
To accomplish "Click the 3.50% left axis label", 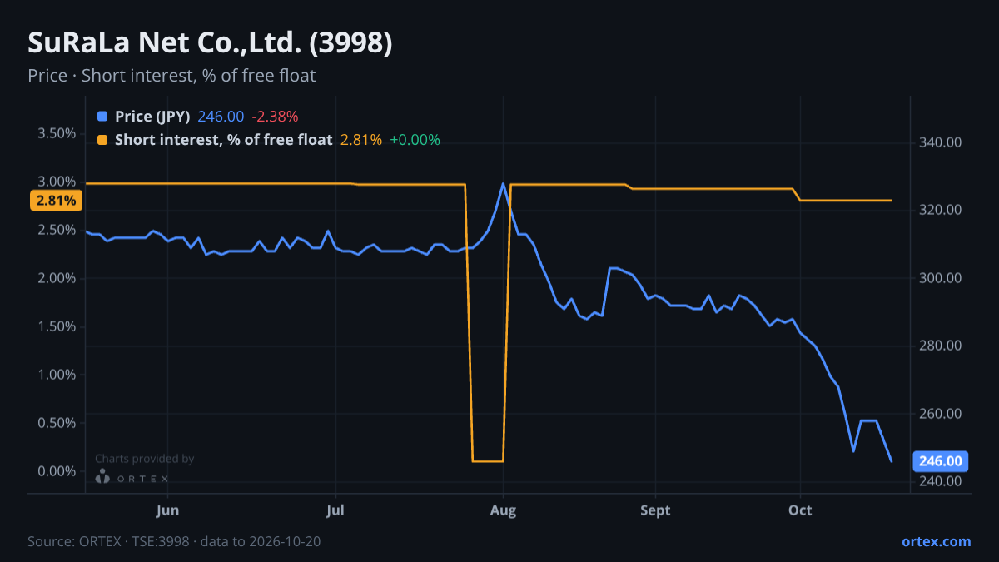I will coord(57,133).
